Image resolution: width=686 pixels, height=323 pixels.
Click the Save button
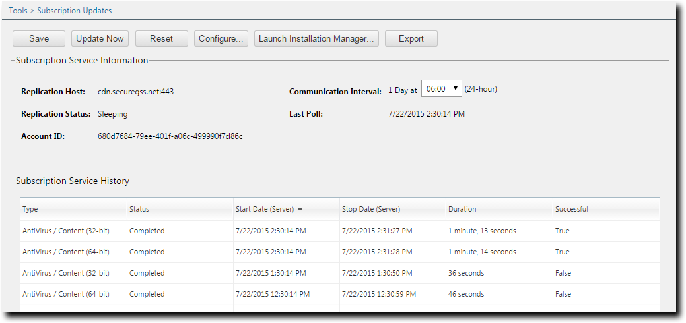click(39, 38)
